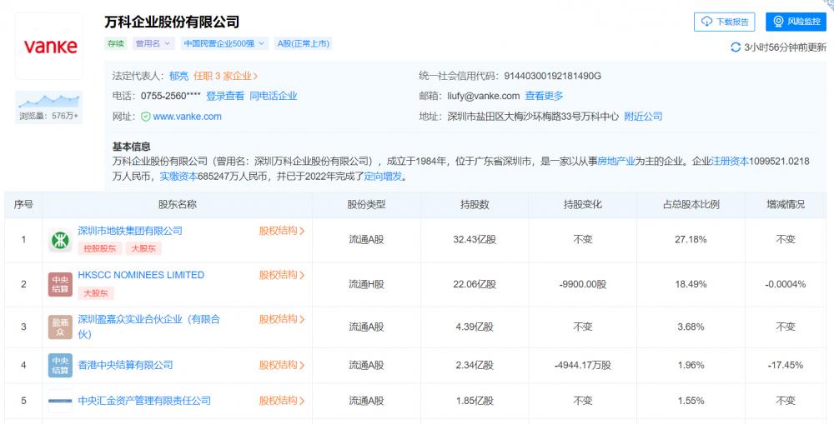834x424 pixels.
Task: Open 股权结构 for 深圳盈嘉众实业
Action: [x=282, y=319]
